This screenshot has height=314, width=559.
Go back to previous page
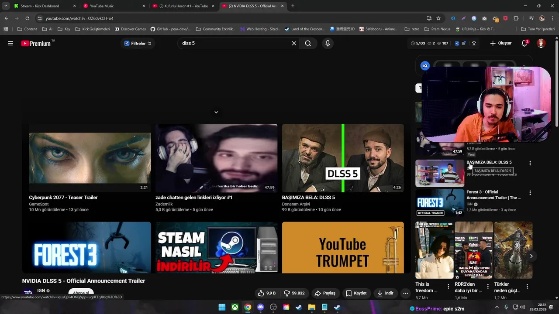click(6, 18)
